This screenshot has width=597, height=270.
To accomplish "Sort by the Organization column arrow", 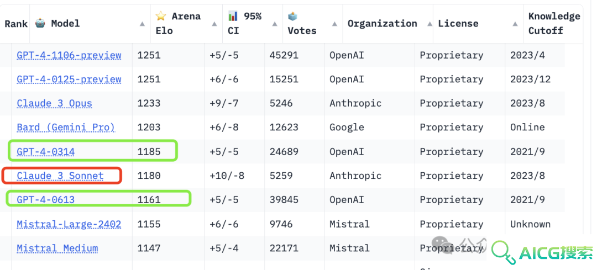I will tap(430, 24).
